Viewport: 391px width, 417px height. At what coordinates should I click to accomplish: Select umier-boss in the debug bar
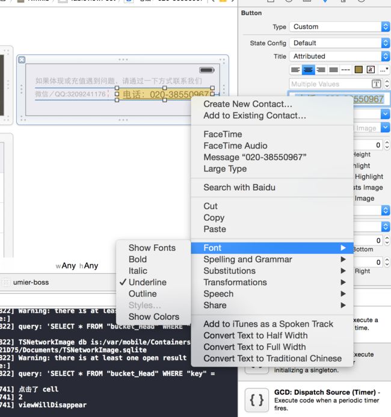[x=31, y=282]
